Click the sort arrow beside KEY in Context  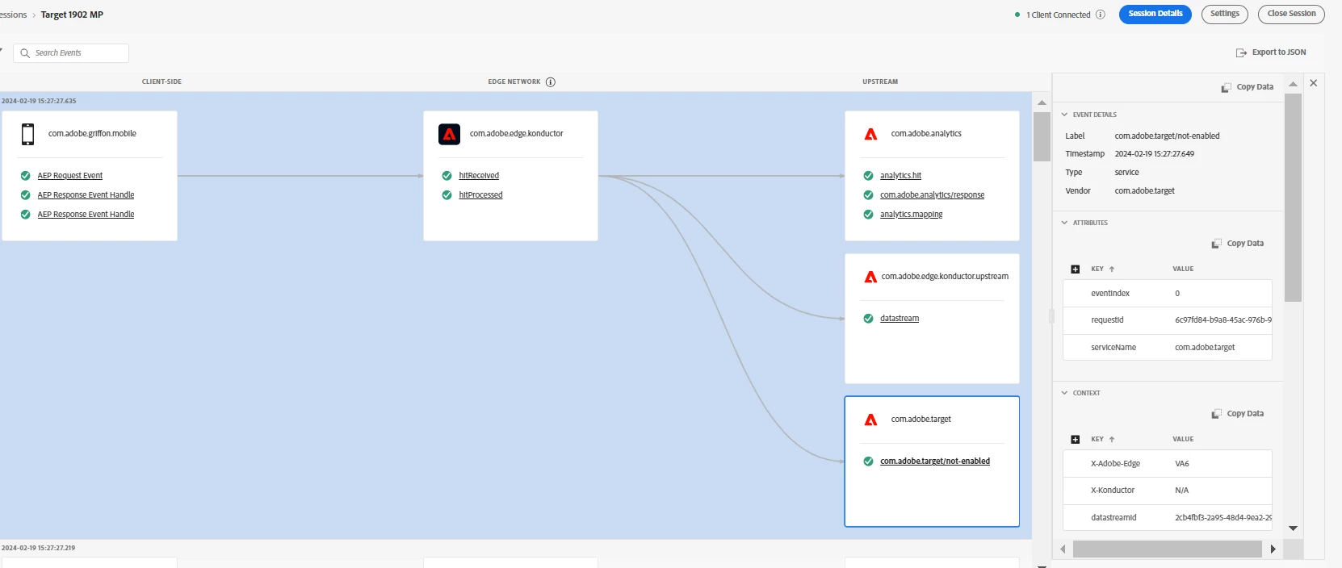(x=1112, y=440)
